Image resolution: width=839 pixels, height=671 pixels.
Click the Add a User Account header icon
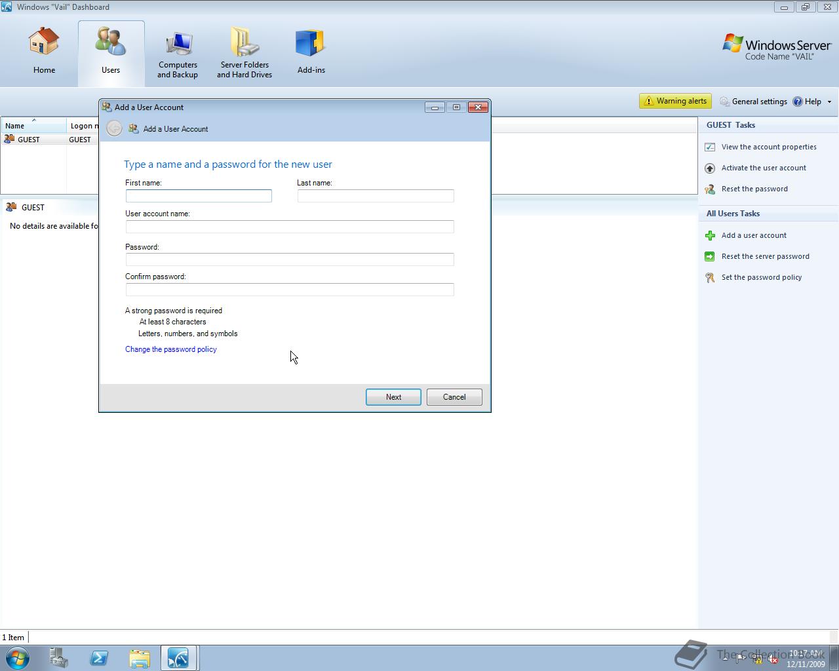(x=134, y=129)
